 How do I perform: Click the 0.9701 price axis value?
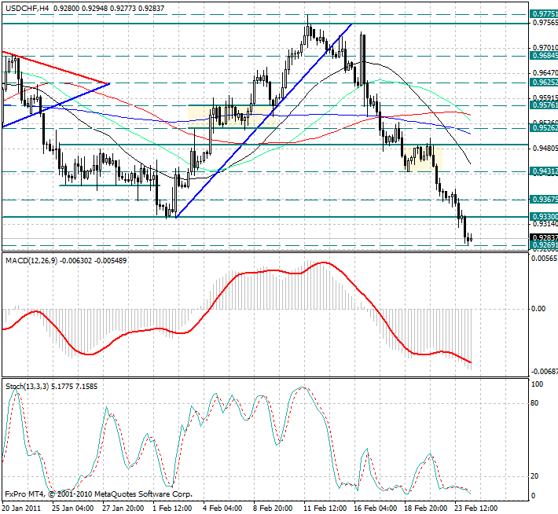545,47
